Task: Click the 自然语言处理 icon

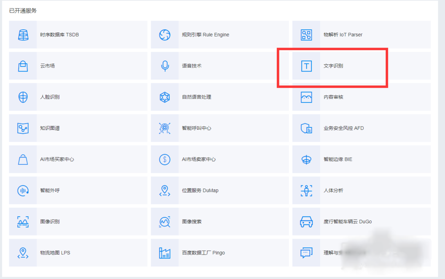Action: point(165,97)
